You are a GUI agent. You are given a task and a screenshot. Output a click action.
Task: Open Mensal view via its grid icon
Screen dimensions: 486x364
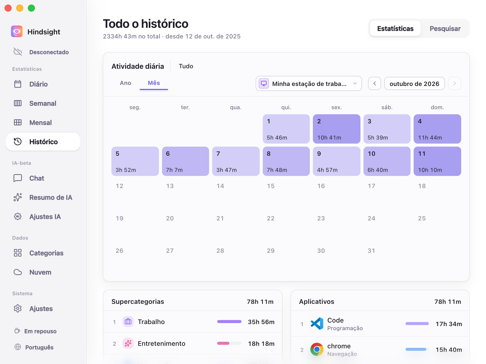point(18,122)
